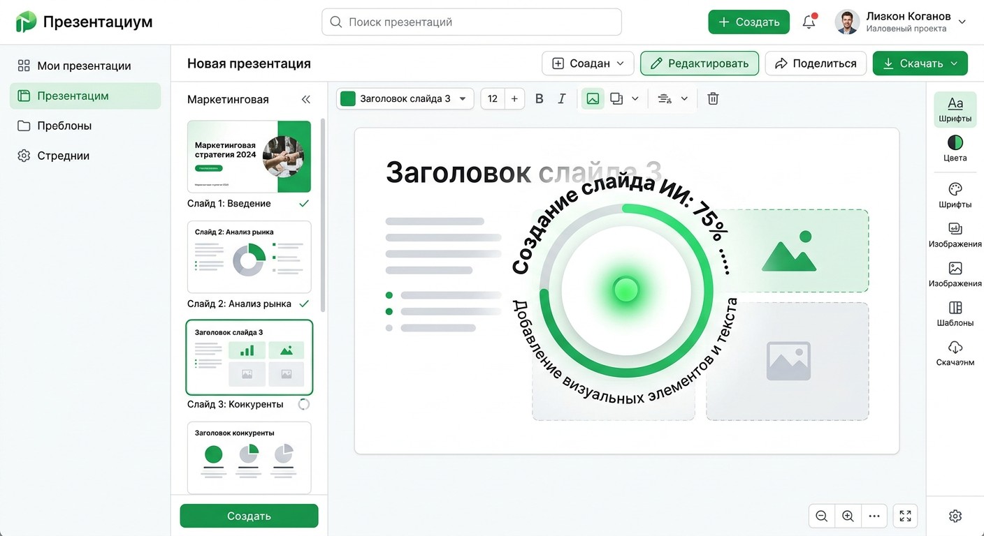The width and height of the screenshot is (984, 536).
Task: Click the green color swatch in toolbar
Action: [347, 98]
